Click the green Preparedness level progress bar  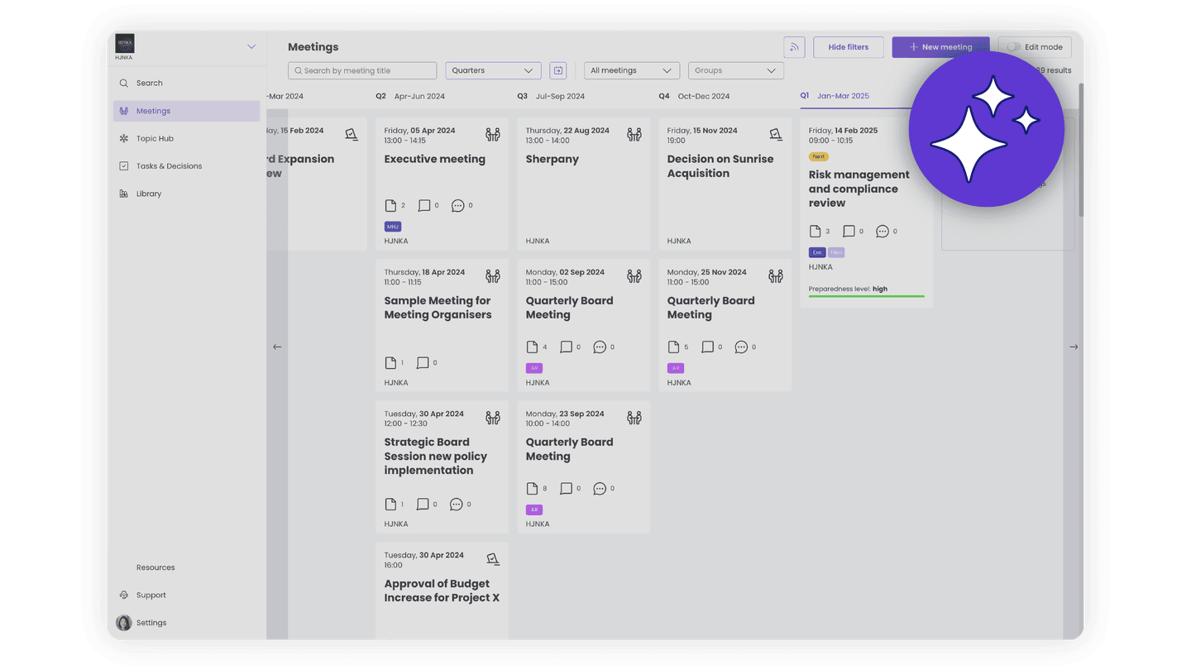tap(866, 296)
